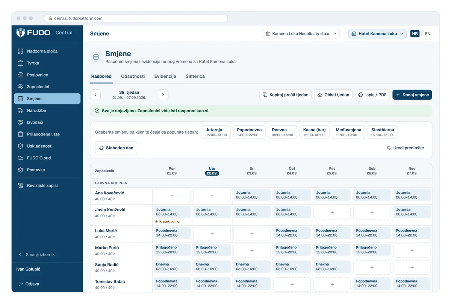451x304 pixels.
Task: Switch language to HR
Action: pos(415,34)
